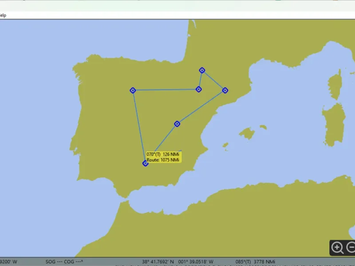
Task: Click the yellow route distance tooltip
Action: [x=163, y=157]
